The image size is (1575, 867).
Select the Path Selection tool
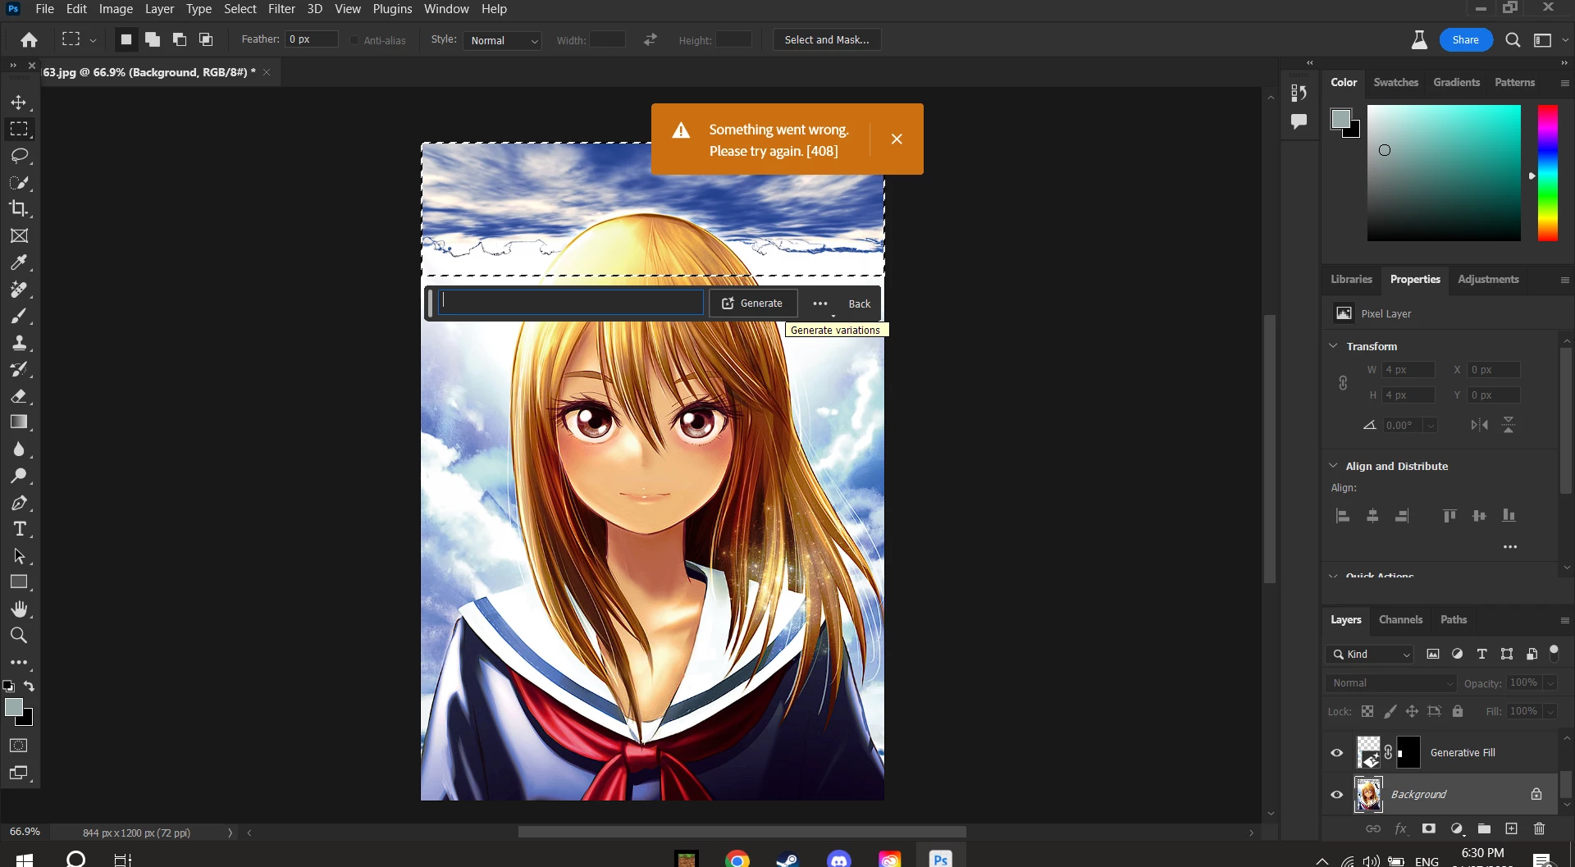(19, 556)
